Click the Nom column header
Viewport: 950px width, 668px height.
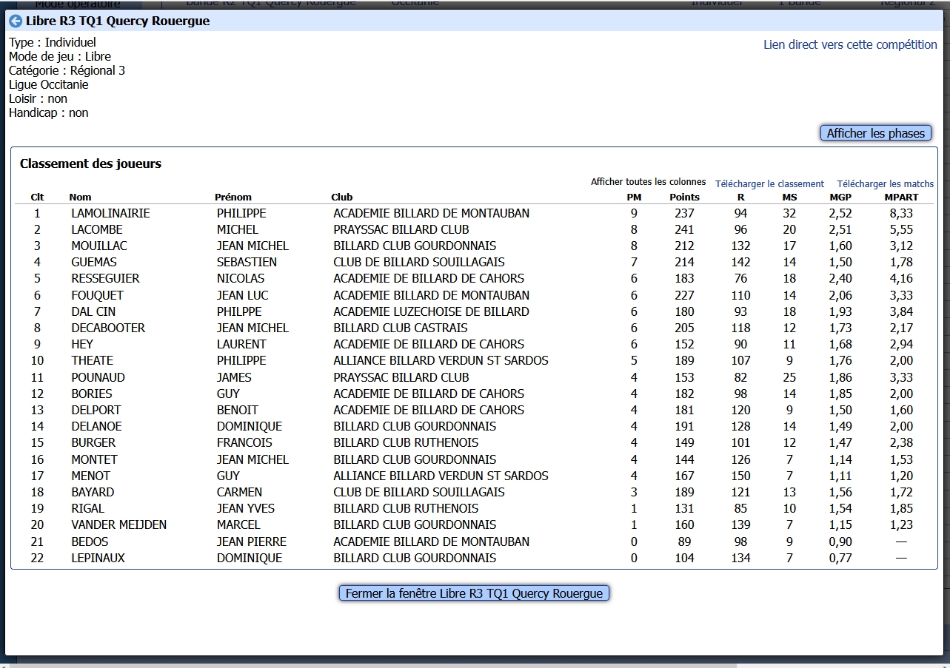[x=80, y=198]
